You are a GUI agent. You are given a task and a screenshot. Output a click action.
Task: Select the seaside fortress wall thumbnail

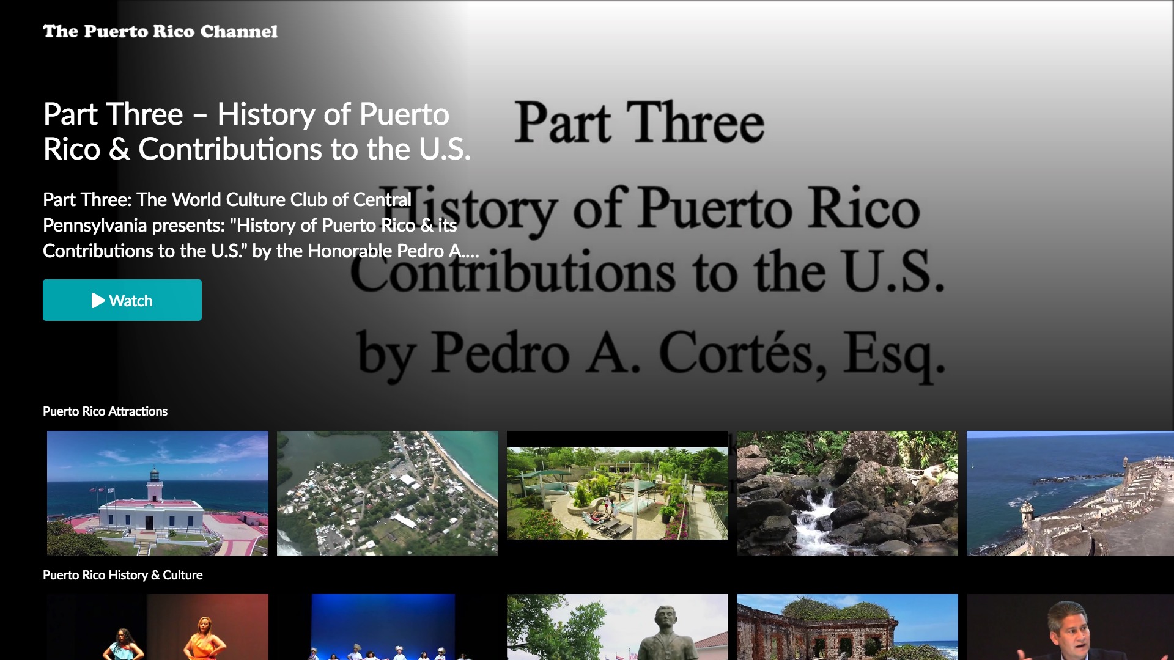[x=1070, y=493]
